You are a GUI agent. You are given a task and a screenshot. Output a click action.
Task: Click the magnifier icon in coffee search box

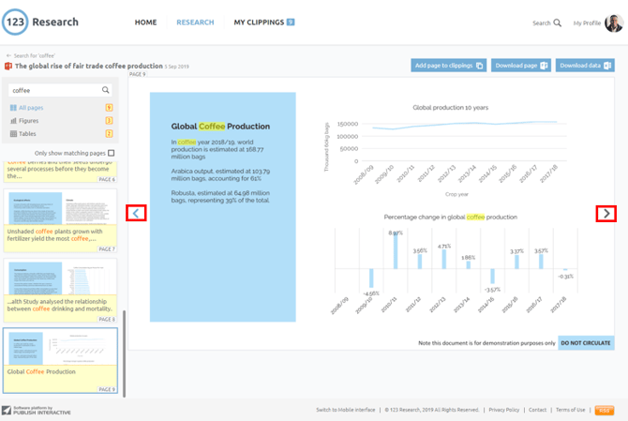pyautogui.click(x=106, y=91)
